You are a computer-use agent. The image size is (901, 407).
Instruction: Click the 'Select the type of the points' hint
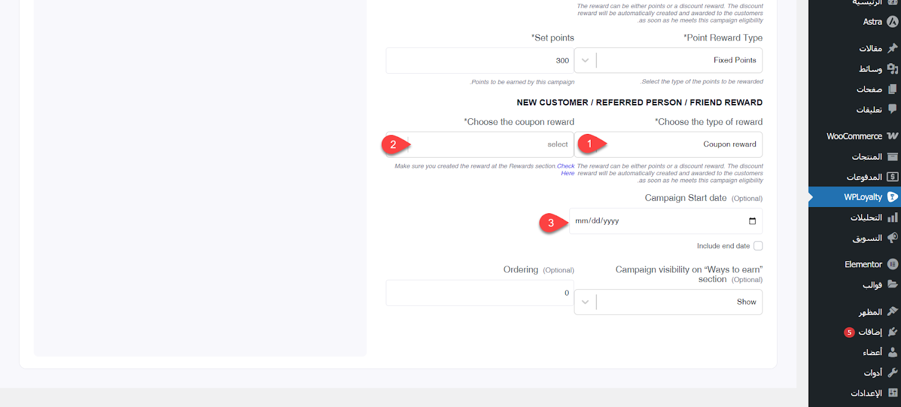[x=702, y=82]
